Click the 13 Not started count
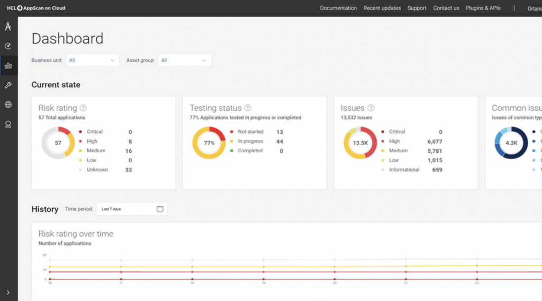This screenshot has width=542, height=301. (279, 132)
